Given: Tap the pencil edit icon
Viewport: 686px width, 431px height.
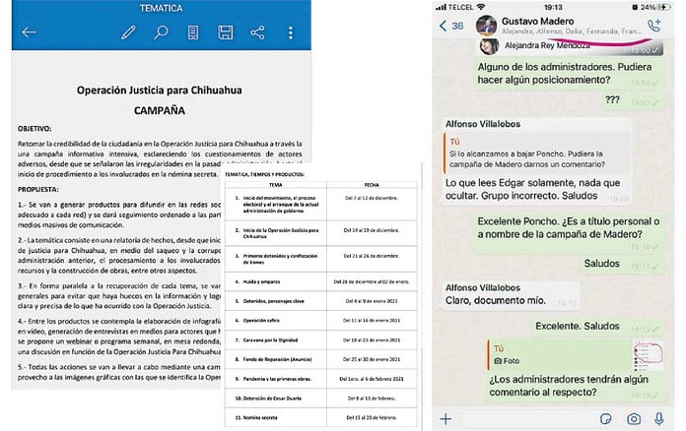Looking at the screenshot, I should point(128,32).
